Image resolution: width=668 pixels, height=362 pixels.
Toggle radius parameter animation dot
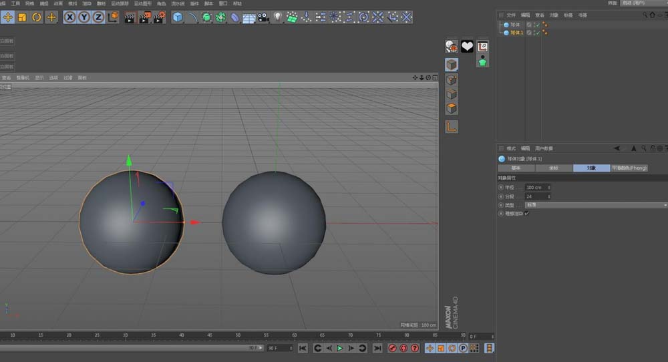point(501,188)
